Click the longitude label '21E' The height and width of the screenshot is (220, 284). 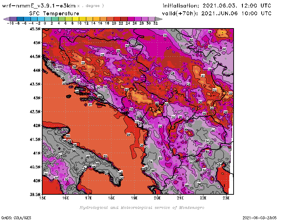pyautogui.click(x=180, y=198)
